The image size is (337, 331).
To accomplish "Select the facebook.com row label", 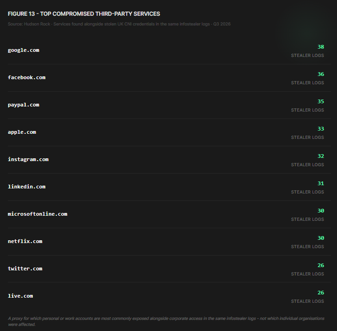I will (27, 78).
